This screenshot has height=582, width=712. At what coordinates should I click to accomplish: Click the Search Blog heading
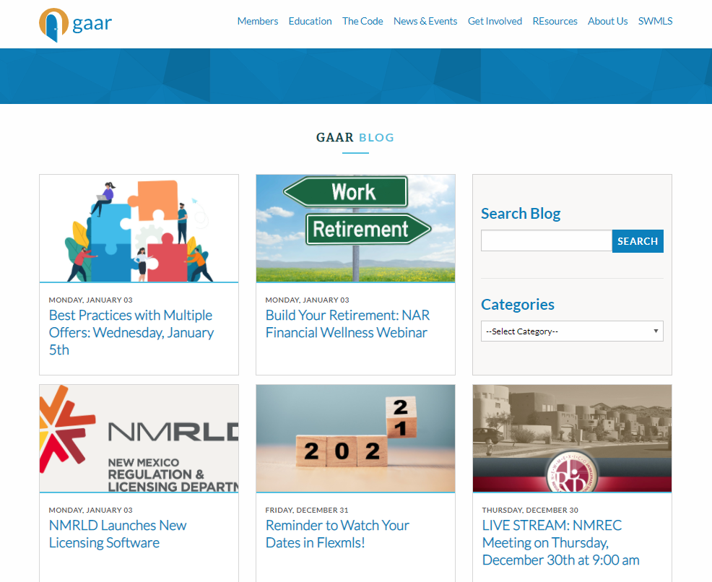point(521,213)
